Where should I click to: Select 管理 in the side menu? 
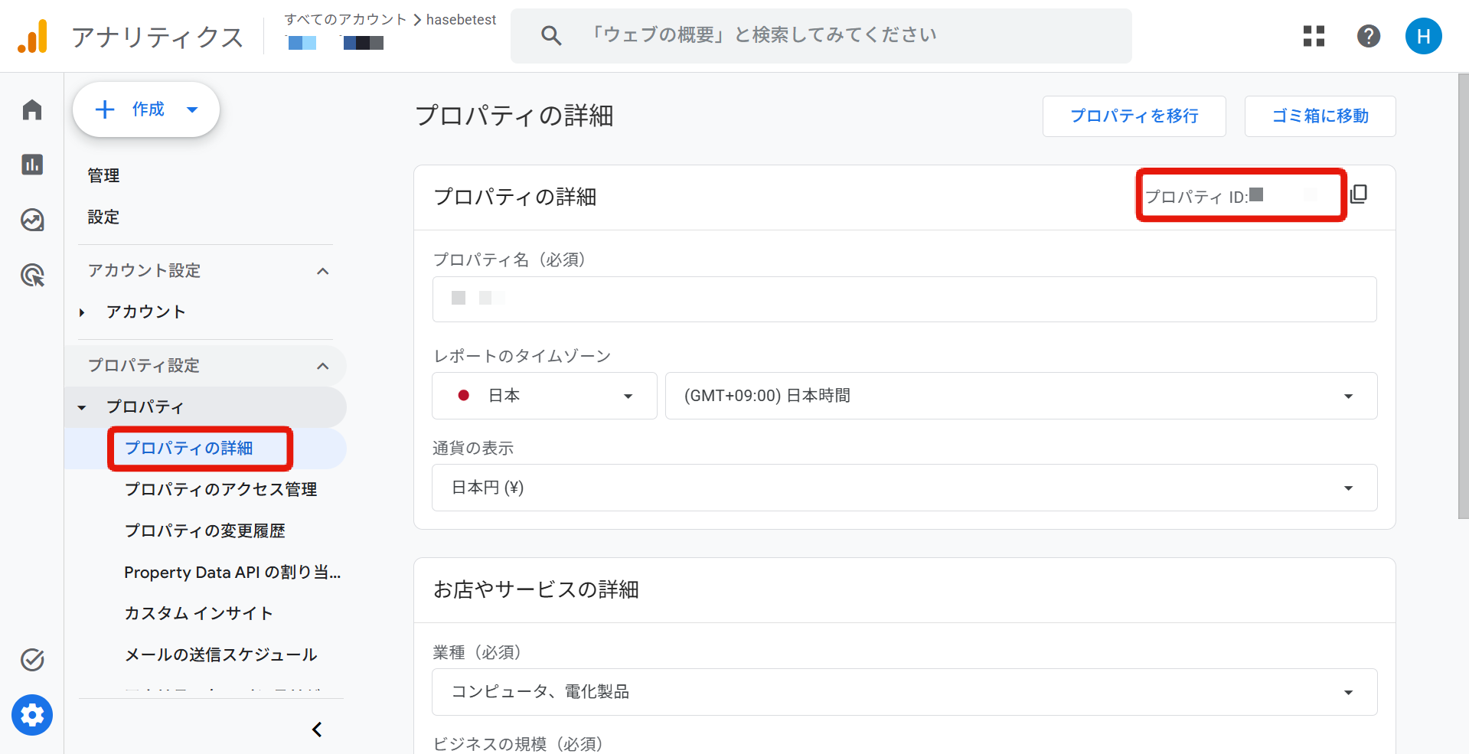(103, 175)
